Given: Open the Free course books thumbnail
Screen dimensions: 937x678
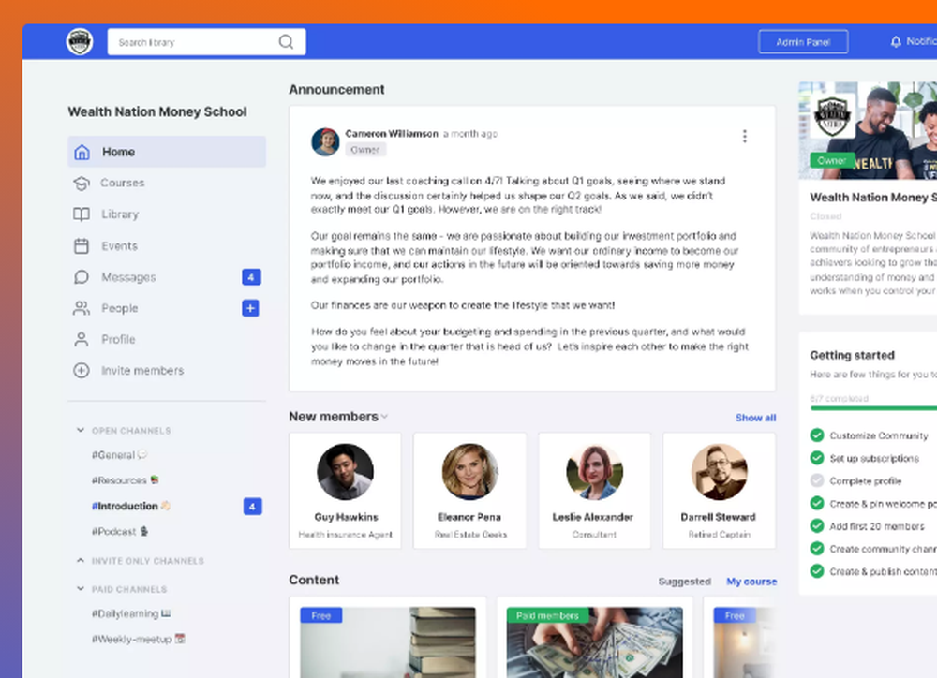Looking at the screenshot, I should (x=388, y=642).
